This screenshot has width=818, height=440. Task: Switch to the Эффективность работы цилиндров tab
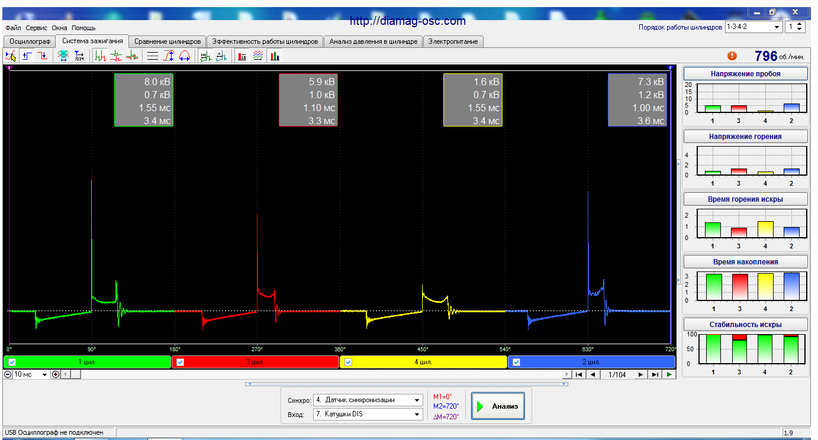coord(265,41)
